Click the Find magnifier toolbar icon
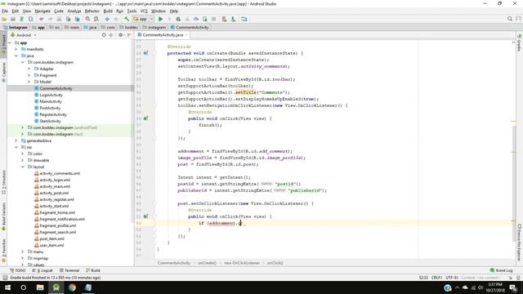523x294 pixels. [x=87, y=19]
